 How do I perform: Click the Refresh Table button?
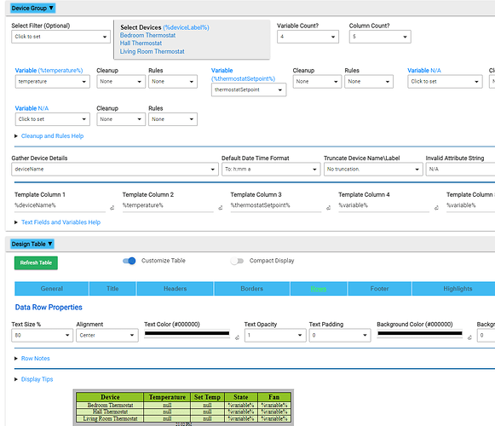36,262
